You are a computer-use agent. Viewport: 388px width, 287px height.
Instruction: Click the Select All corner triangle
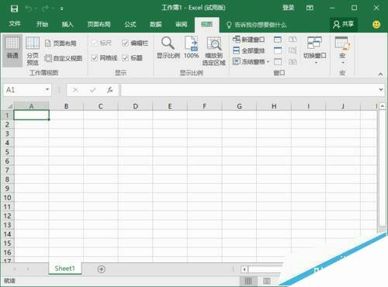(x=9, y=106)
